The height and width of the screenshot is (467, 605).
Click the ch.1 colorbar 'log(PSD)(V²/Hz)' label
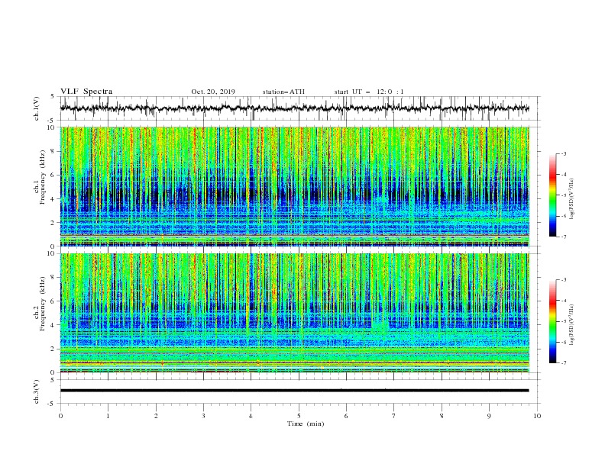point(572,199)
